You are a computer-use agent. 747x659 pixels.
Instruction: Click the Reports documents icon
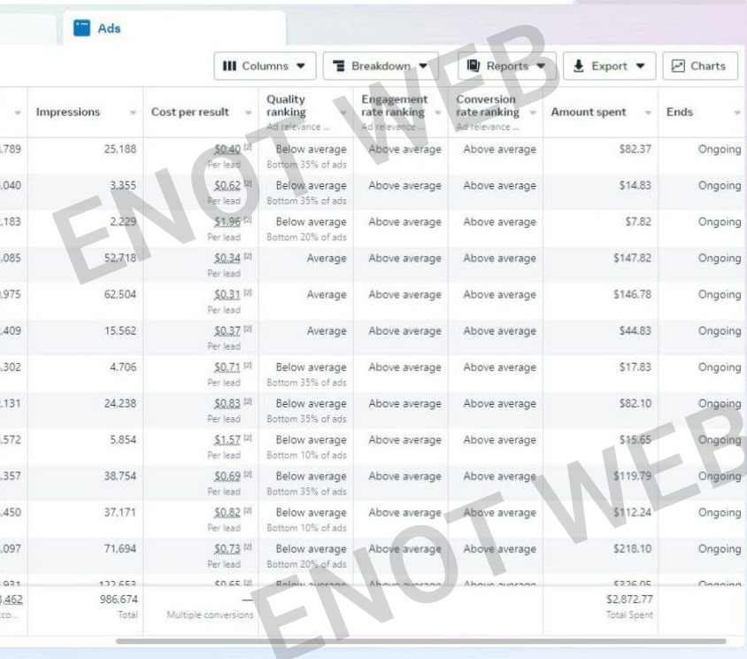473,66
